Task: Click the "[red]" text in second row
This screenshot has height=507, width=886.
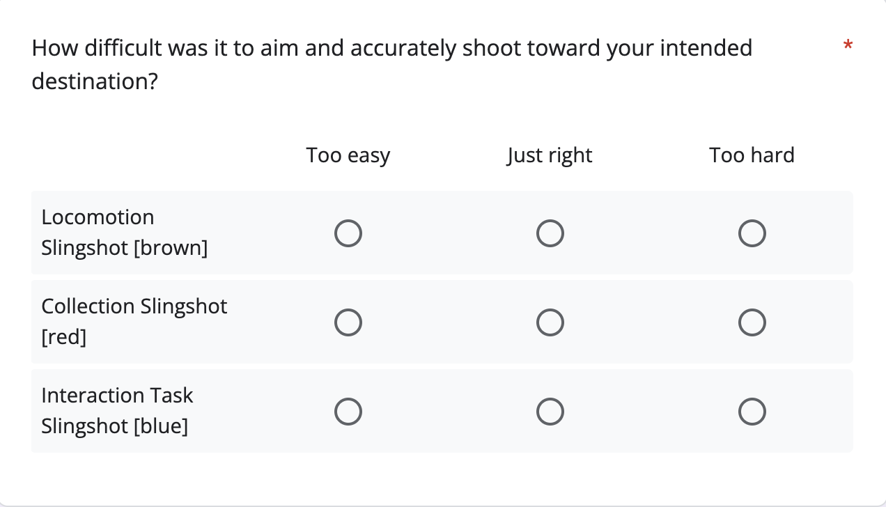Action: (63, 338)
